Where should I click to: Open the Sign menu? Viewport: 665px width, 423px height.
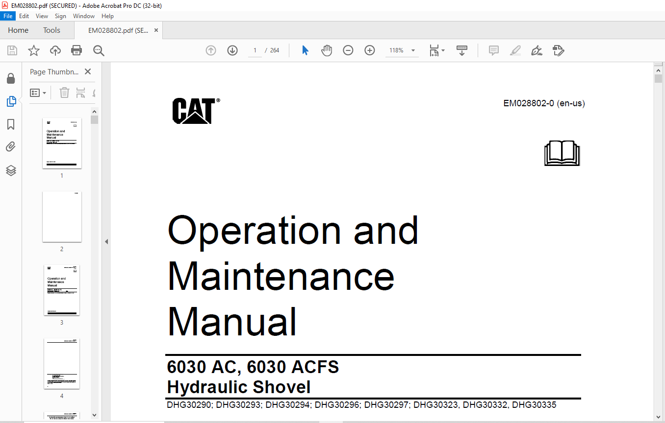tap(60, 16)
